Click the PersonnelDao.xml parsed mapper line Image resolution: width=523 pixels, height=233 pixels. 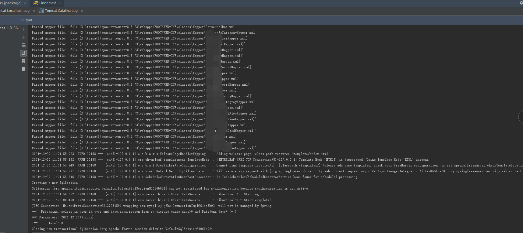tap(135, 27)
